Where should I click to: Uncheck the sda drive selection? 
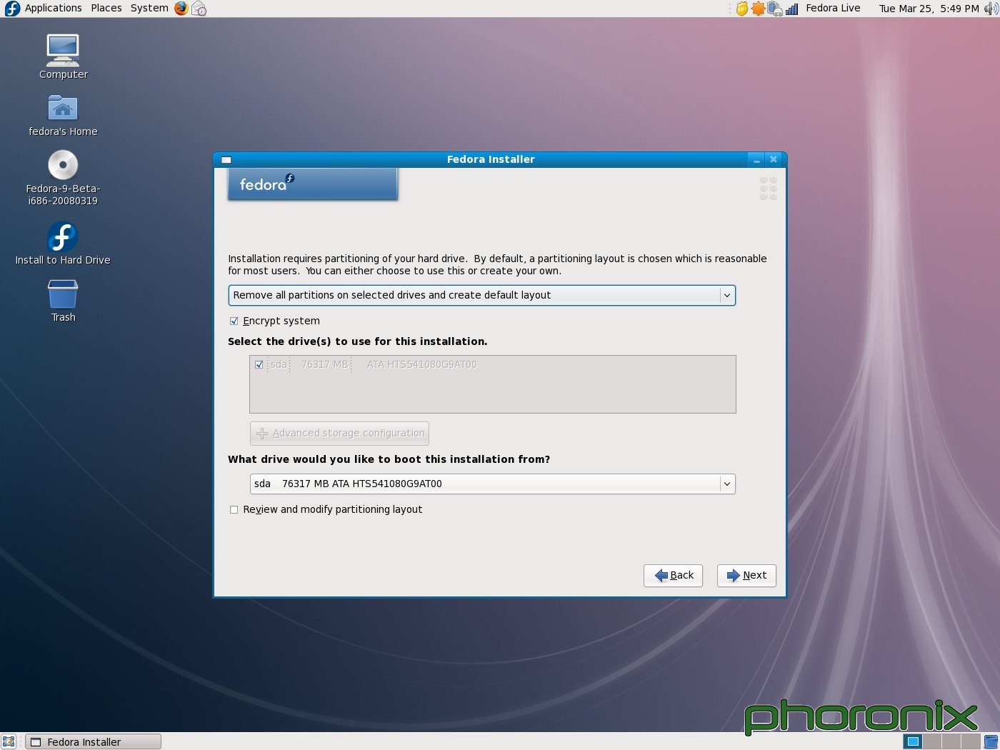point(259,364)
